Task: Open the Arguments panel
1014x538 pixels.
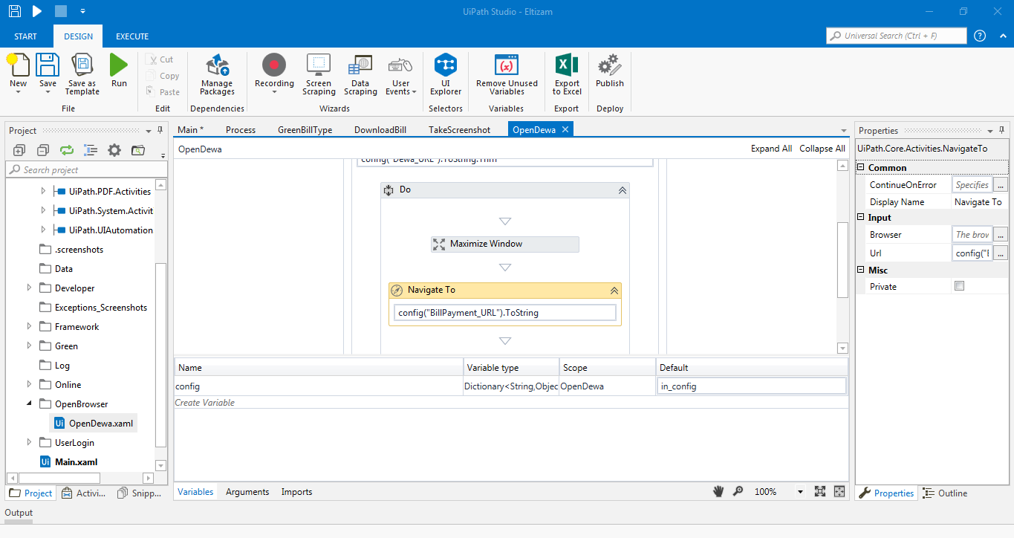Action: pos(247,492)
